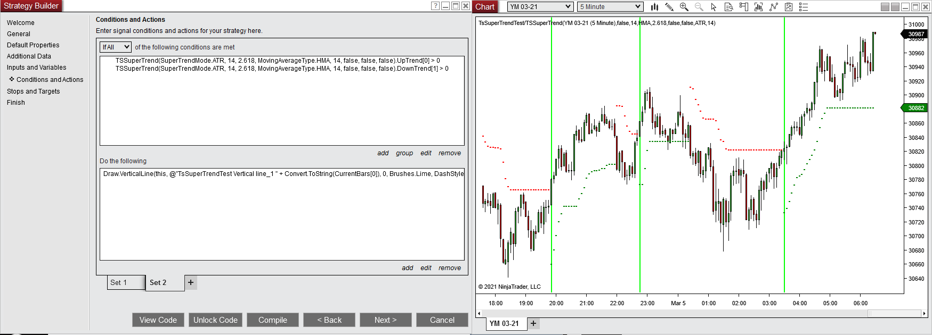This screenshot has height=335, width=932.
Task: Click the Compile button
Action: coord(273,320)
